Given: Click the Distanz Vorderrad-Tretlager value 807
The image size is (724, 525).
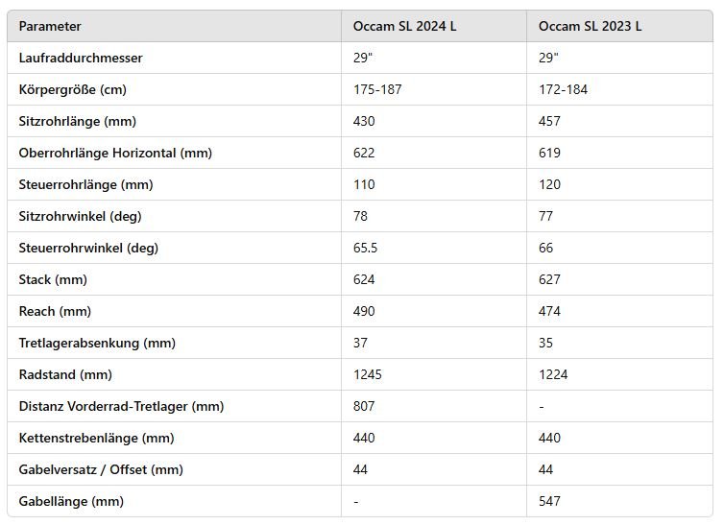Looking at the screenshot, I should (365, 406).
